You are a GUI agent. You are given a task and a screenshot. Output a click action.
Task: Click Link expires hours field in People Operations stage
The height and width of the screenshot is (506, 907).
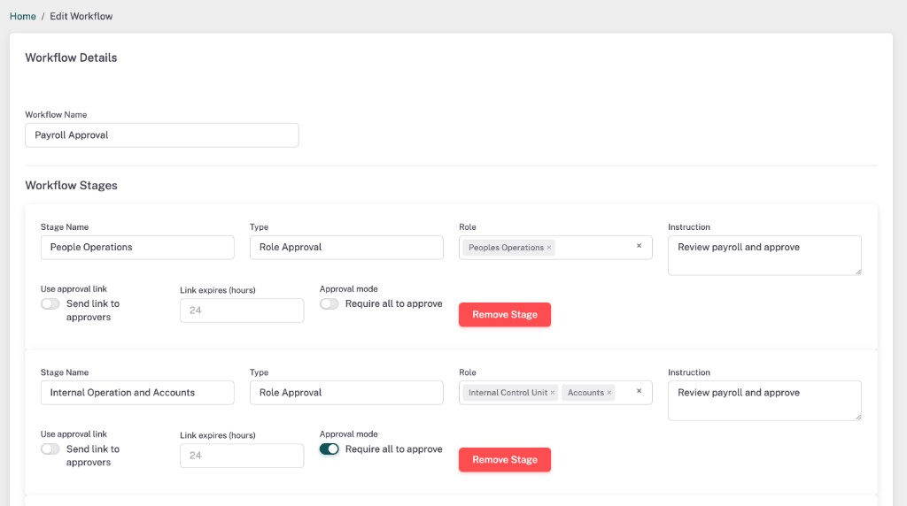(242, 310)
